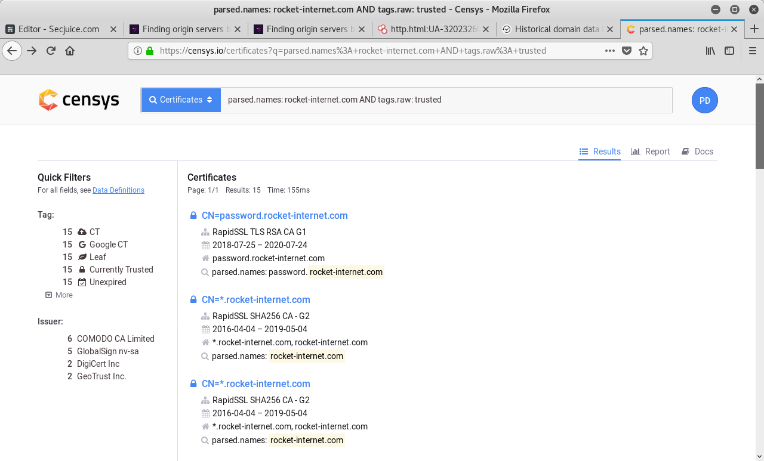Filter by COMODO CA Limited issuer
The width and height of the screenshot is (764, 461).
click(x=115, y=339)
